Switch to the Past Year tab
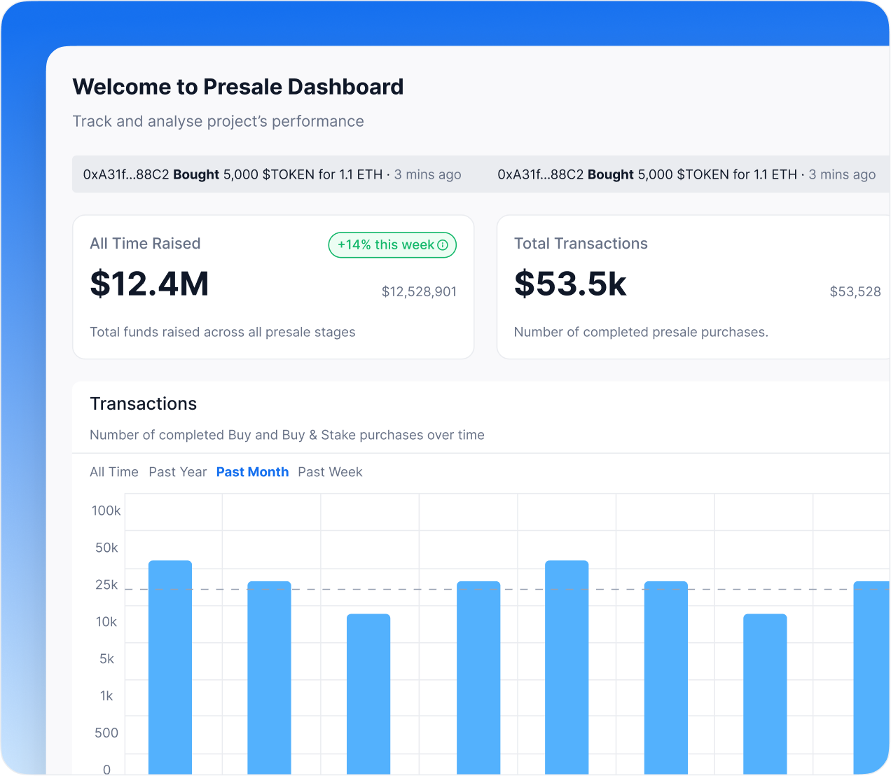 178,472
